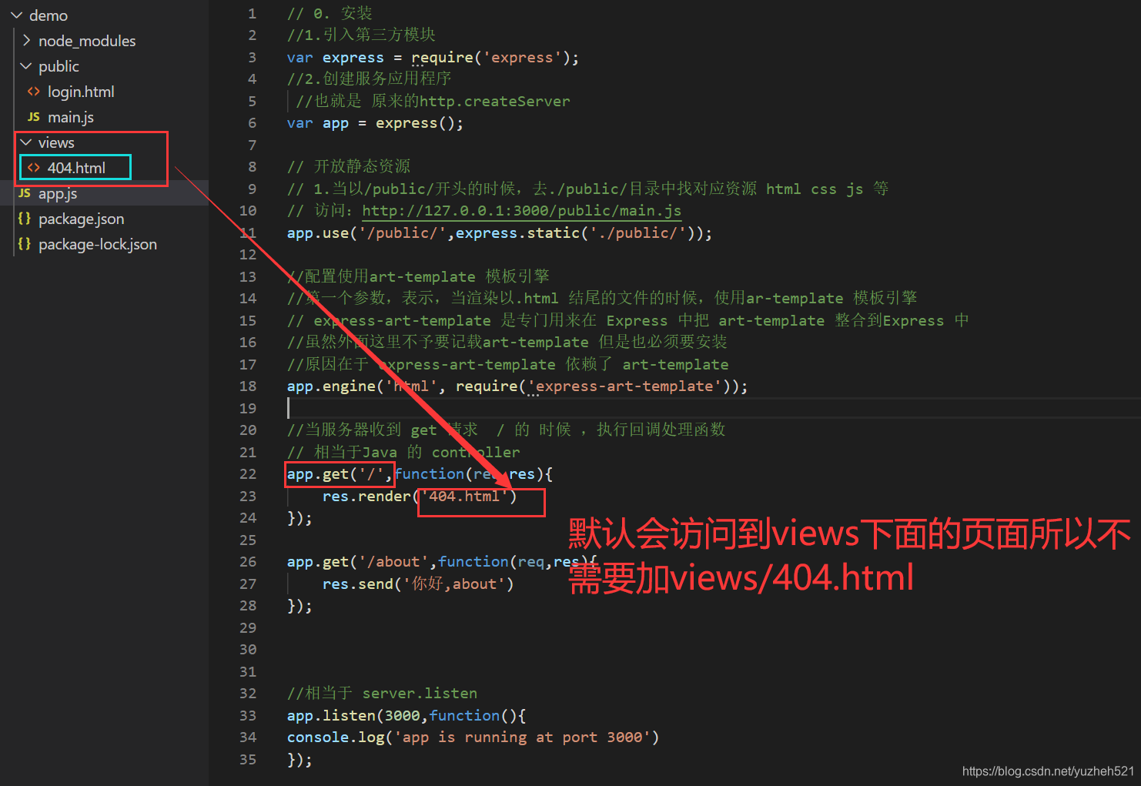Click the JS icon beside main.js
The width and height of the screenshot is (1141, 786).
(34, 117)
